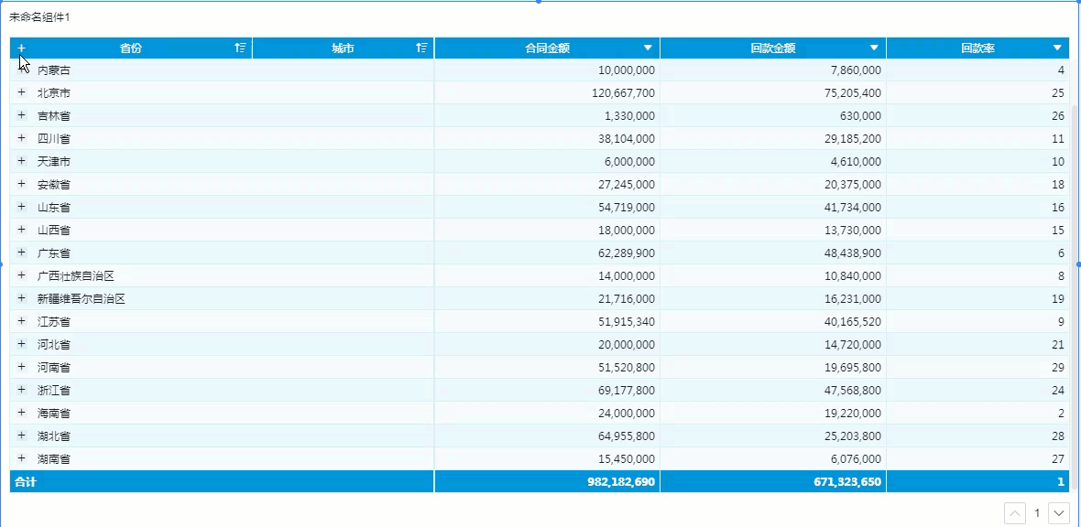Image resolution: width=1081 pixels, height=527 pixels.
Task: Open the 回款金额 column dropdown arrow
Action: point(874,48)
